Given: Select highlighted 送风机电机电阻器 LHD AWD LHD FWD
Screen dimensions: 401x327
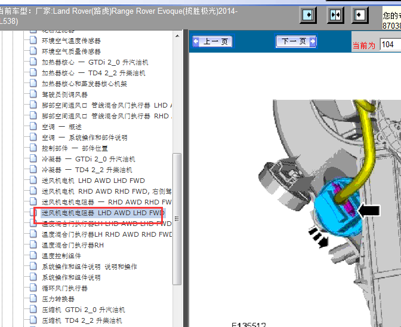Looking at the screenshot, I should (x=103, y=213).
